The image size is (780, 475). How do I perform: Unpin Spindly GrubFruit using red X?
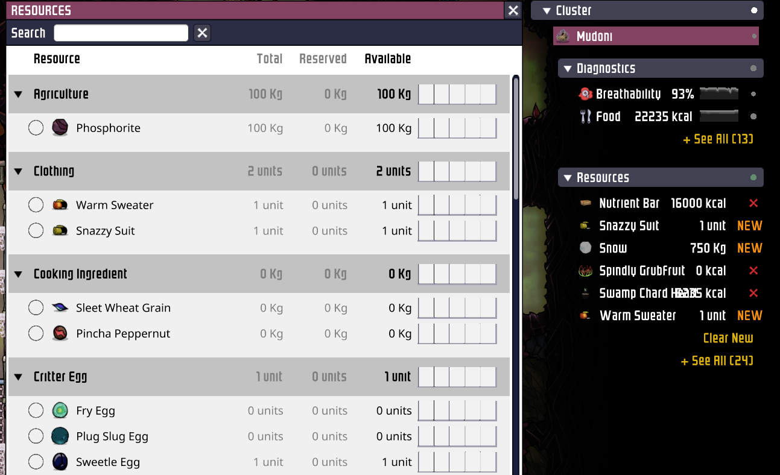click(x=753, y=271)
